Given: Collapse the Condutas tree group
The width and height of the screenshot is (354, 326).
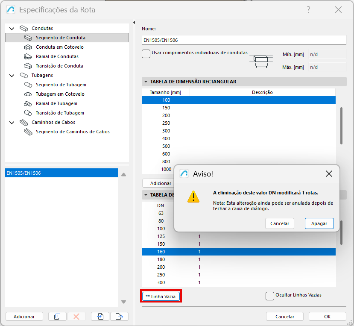Looking at the screenshot, I should (12, 29).
